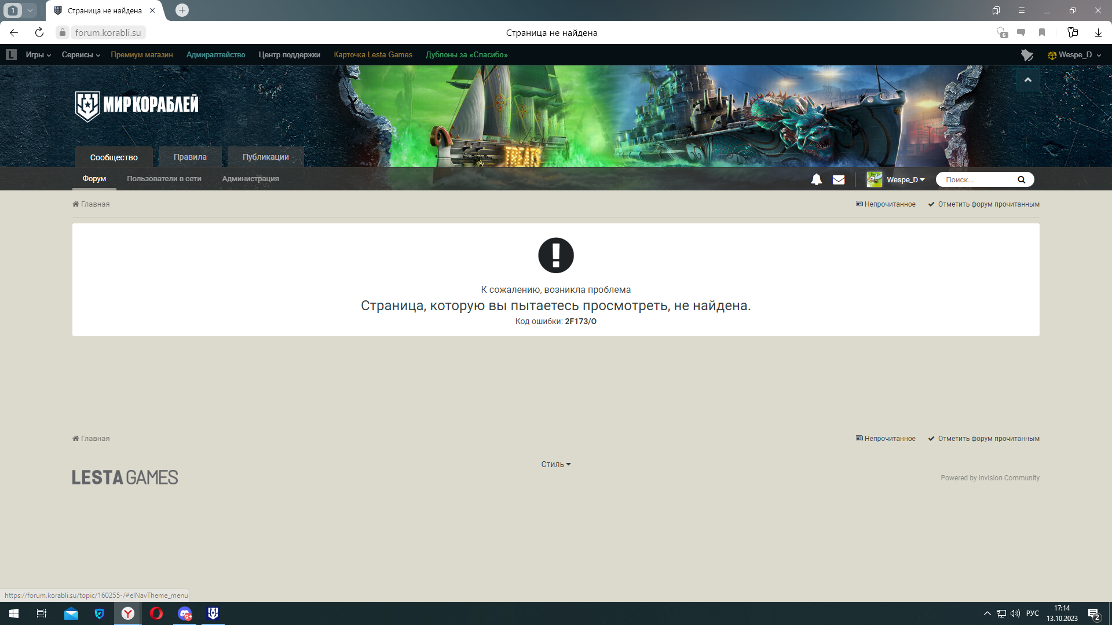Click the search magnifier icon
The image size is (1112, 625).
click(1021, 179)
